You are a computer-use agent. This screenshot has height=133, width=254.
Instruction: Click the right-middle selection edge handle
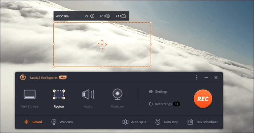(151, 44)
